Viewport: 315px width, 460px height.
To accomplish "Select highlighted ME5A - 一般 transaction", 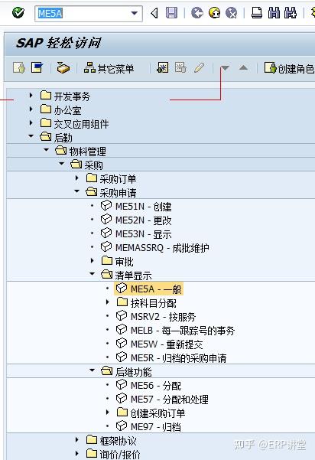I will [148, 289].
